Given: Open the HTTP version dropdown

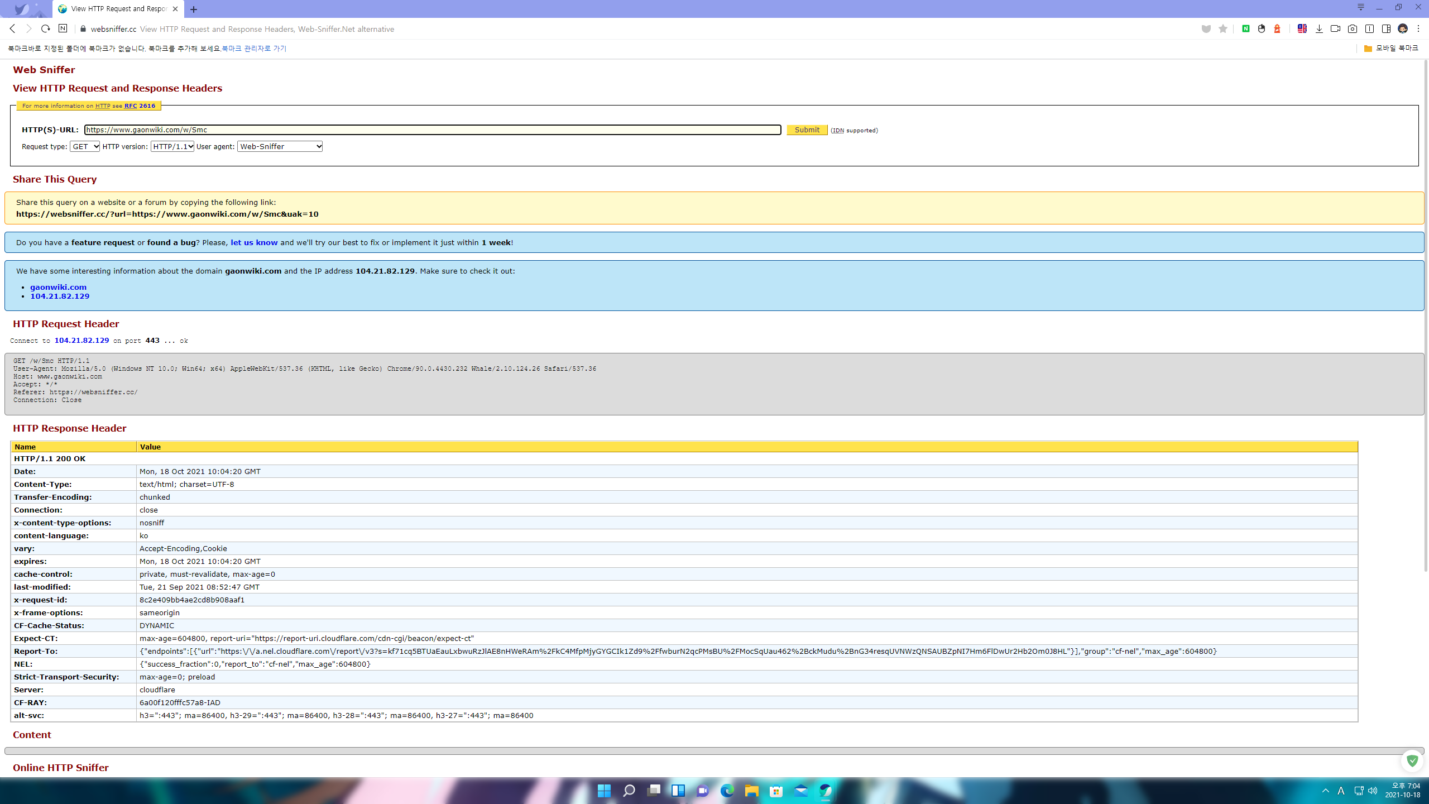Looking at the screenshot, I should (172, 146).
